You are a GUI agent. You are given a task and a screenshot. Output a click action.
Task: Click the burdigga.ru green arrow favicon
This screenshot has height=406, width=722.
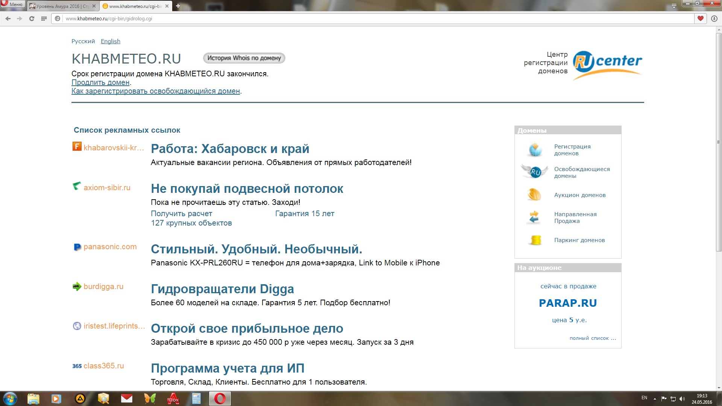click(77, 286)
